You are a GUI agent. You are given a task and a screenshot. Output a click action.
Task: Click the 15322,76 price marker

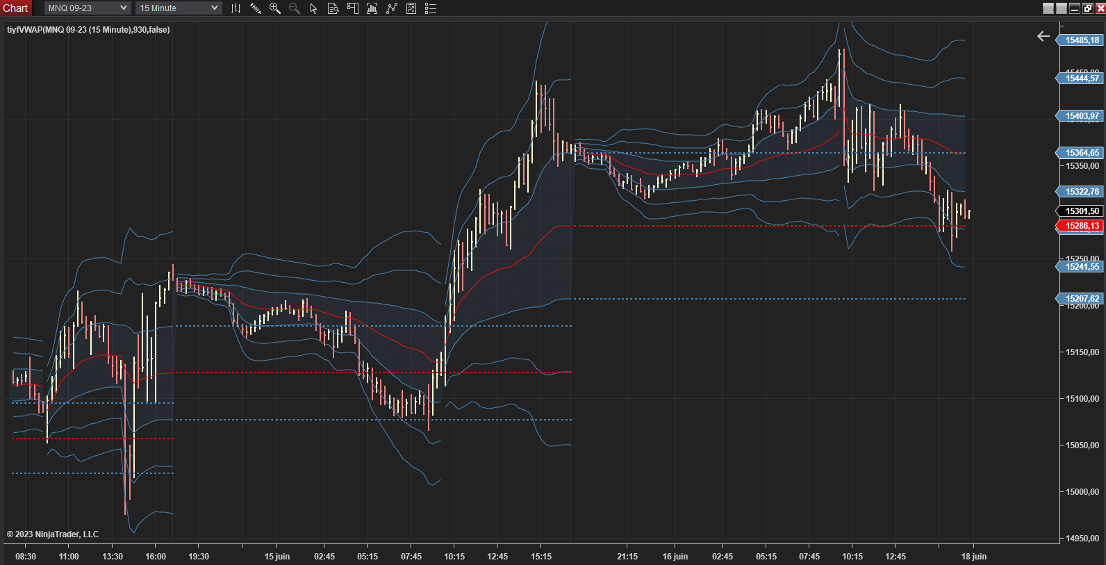pos(1080,192)
